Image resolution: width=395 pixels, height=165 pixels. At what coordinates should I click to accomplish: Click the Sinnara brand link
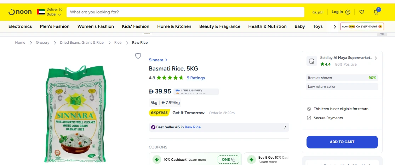(156, 60)
